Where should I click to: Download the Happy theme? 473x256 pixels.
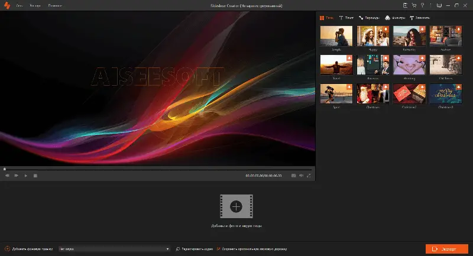[385, 29]
